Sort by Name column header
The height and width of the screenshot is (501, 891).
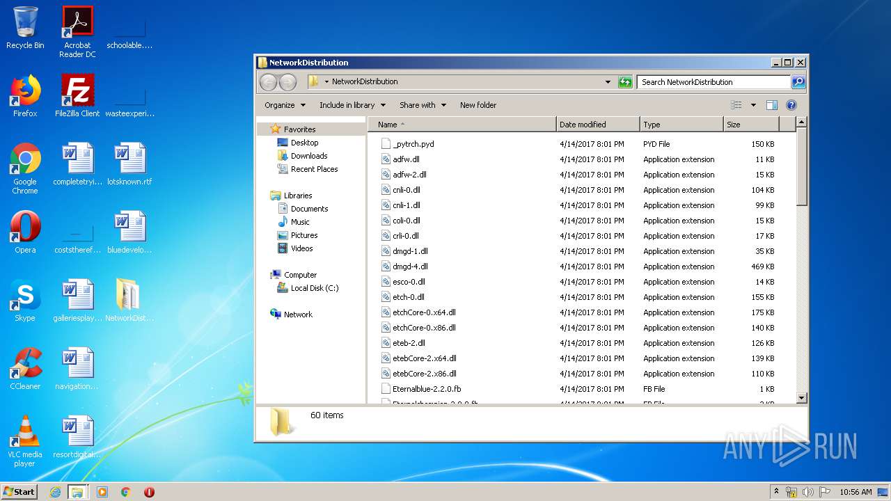(x=462, y=125)
